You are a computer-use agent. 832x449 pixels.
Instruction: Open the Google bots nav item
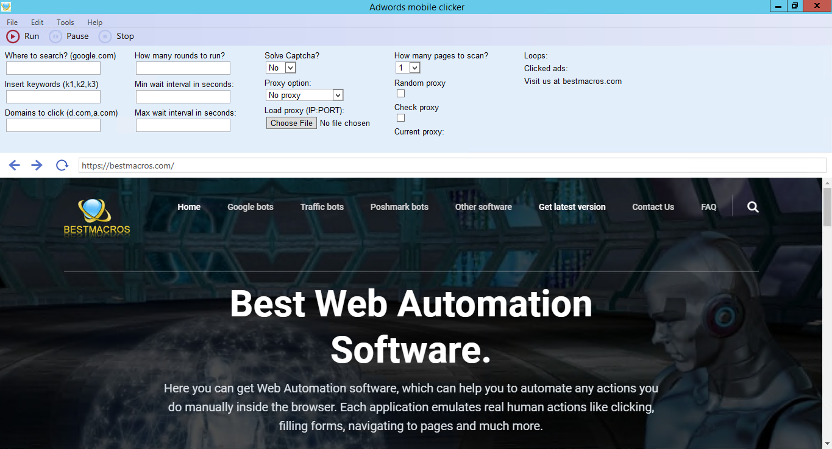point(251,207)
